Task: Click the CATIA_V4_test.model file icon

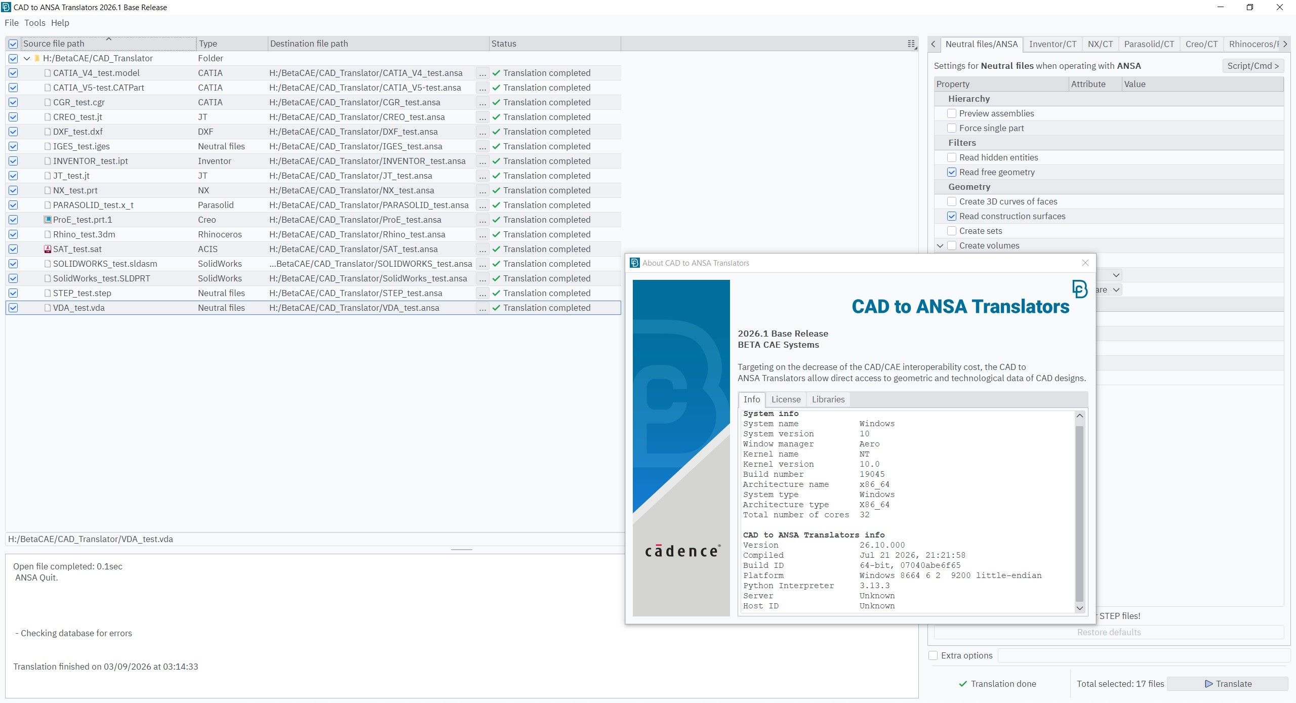Action: (x=48, y=73)
